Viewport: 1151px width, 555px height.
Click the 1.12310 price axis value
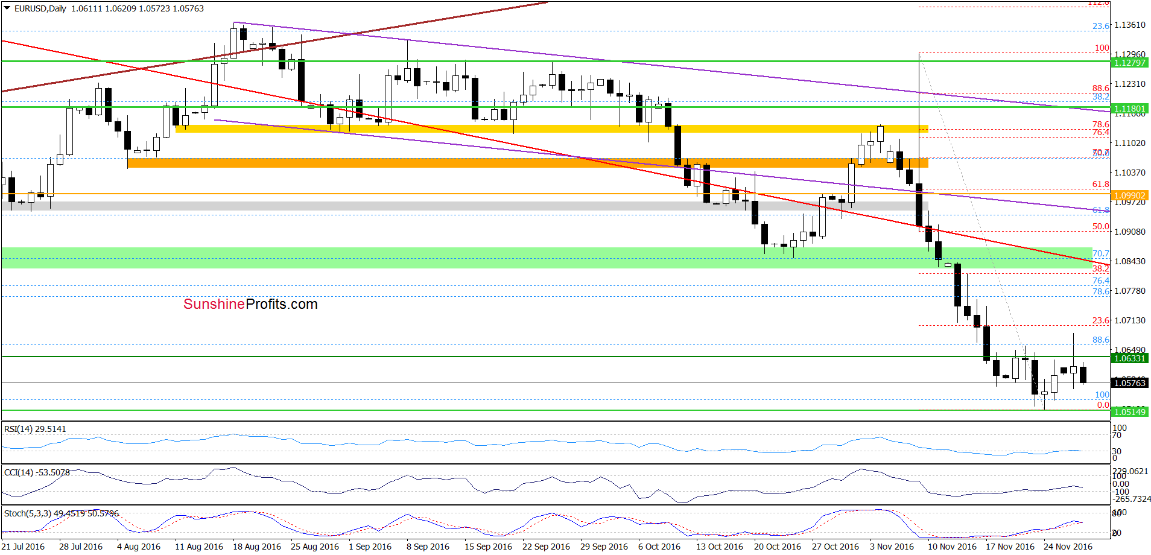pyautogui.click(x=1130, y=84)
